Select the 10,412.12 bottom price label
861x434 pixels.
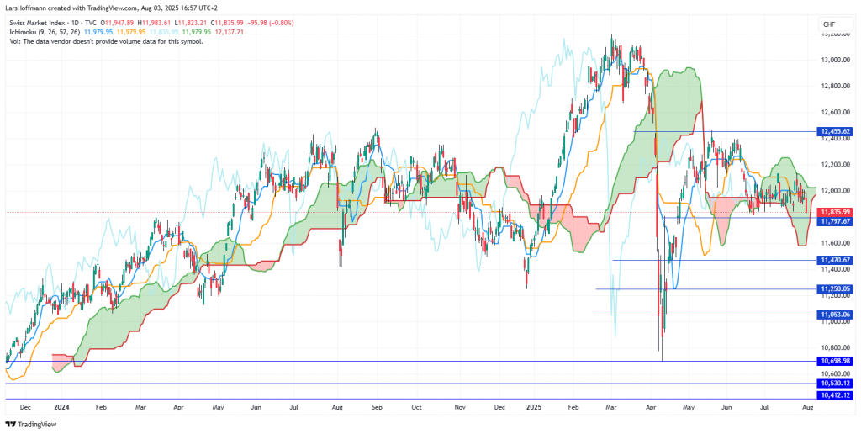click(834, 394)
